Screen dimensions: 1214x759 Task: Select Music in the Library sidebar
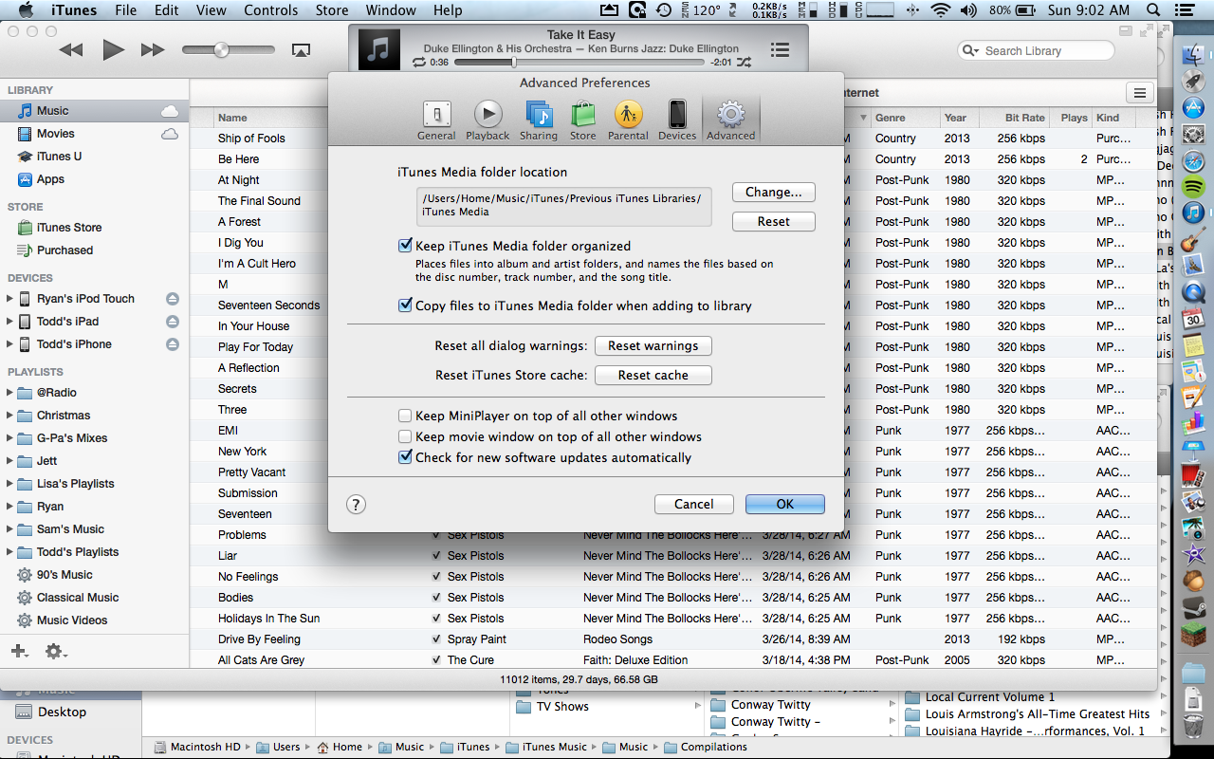(x=95, y=111)
